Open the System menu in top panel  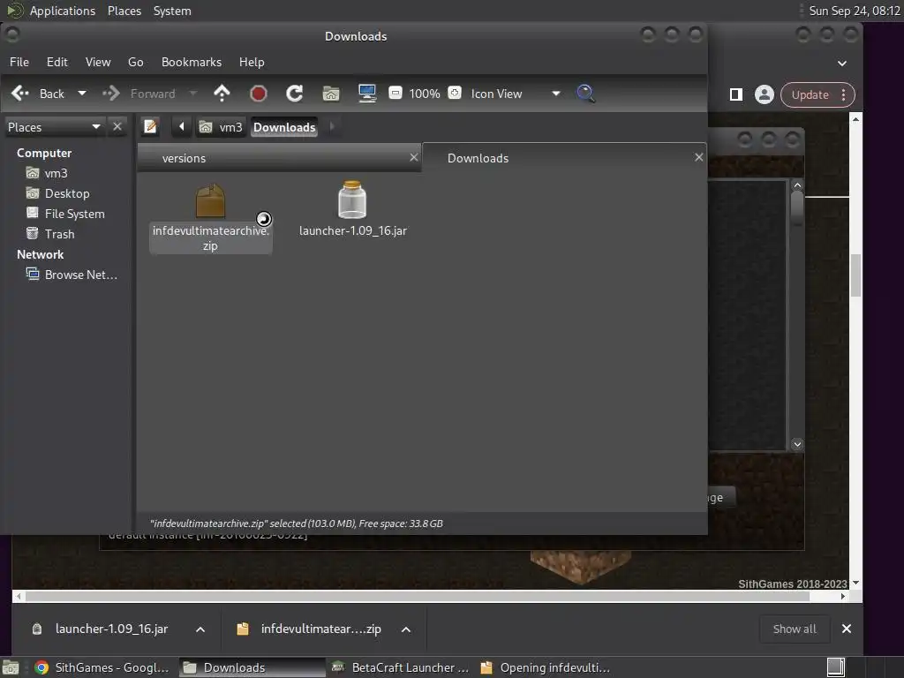pos(172,11)
